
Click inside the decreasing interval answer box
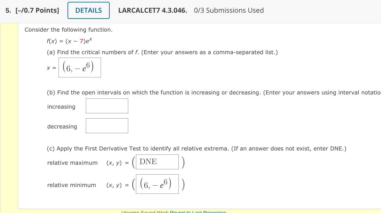[107, 125]
